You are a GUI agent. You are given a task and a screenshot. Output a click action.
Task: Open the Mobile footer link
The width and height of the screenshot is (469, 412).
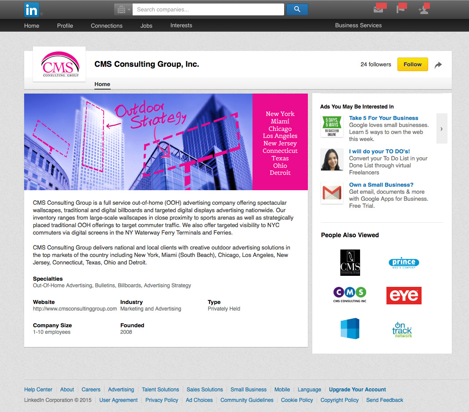tap(282, 390)
